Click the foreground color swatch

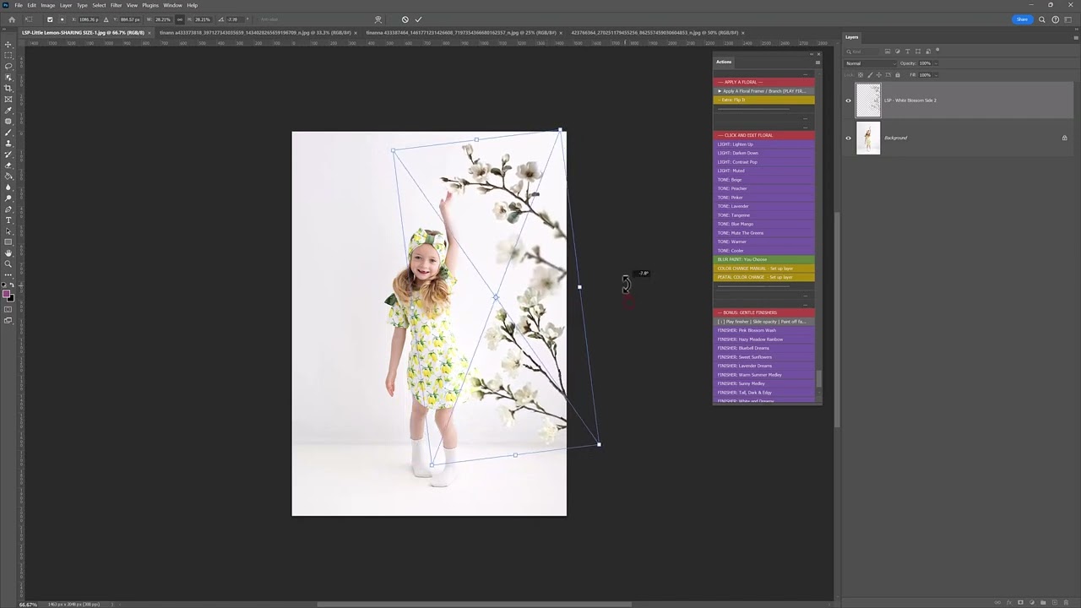[7, 295]
